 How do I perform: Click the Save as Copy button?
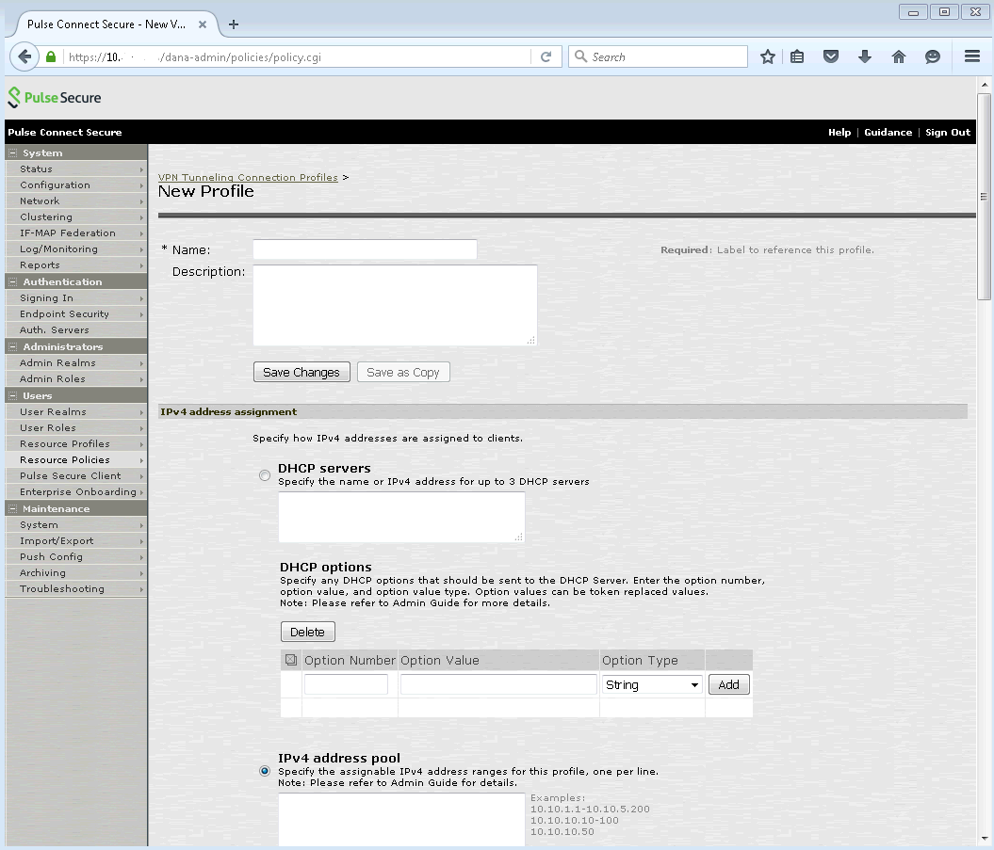403,373
